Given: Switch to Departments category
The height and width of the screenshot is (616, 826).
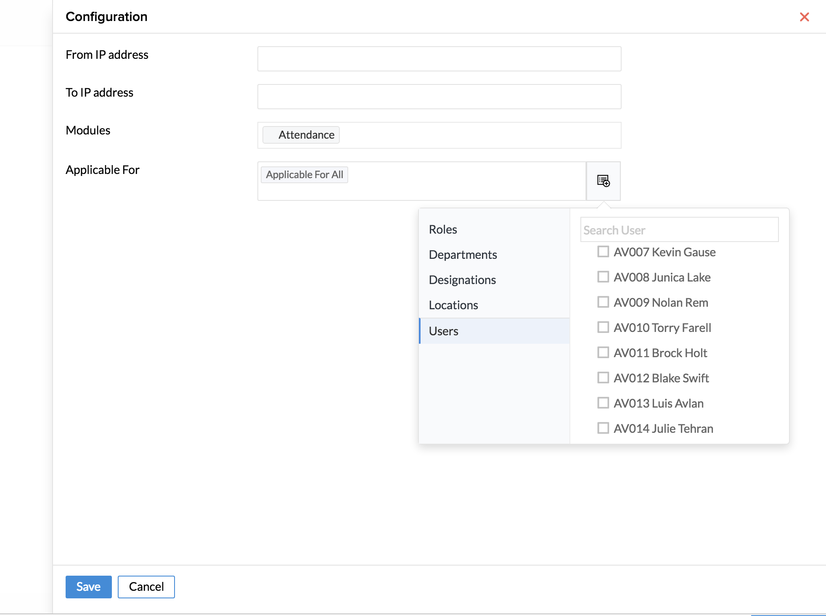Looking at the screenshot, I should coord(463,255).
